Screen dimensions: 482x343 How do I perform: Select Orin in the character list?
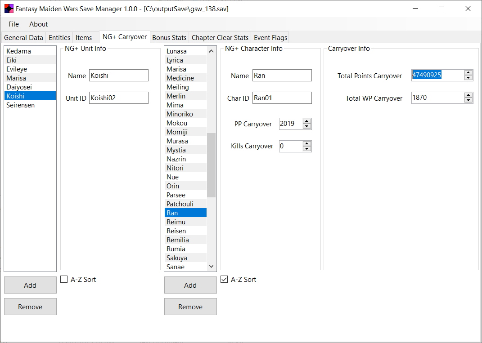click(186, 186)
